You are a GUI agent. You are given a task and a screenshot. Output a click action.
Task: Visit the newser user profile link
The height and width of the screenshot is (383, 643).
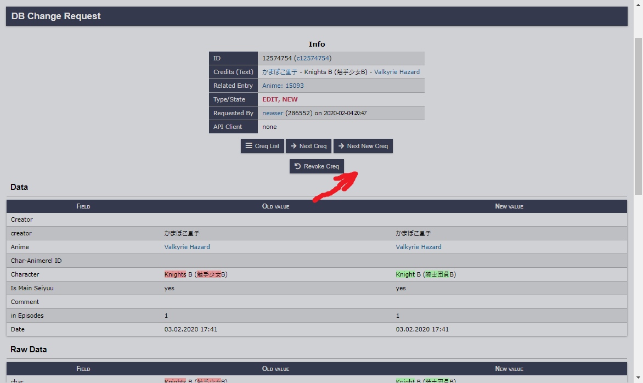(x=273, y=113)
